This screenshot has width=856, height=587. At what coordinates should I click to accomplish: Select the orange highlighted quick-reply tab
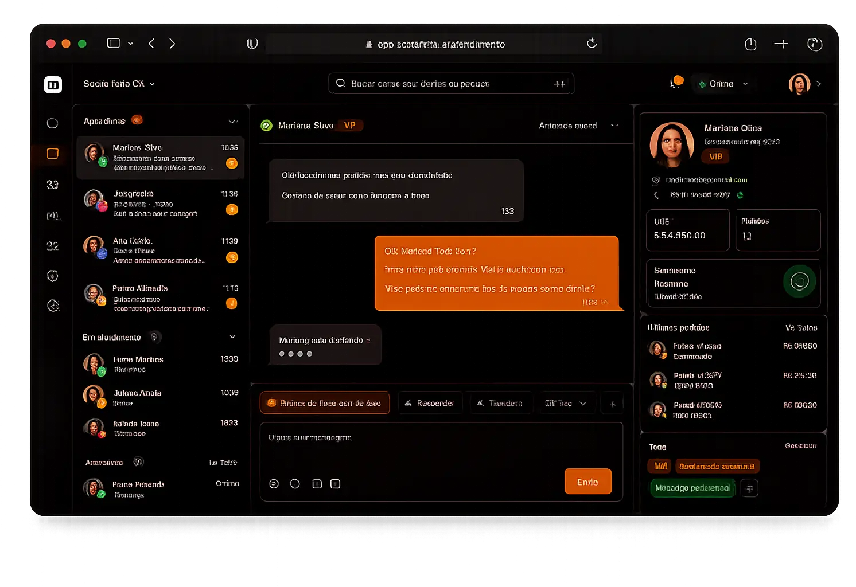click(325, 404)
